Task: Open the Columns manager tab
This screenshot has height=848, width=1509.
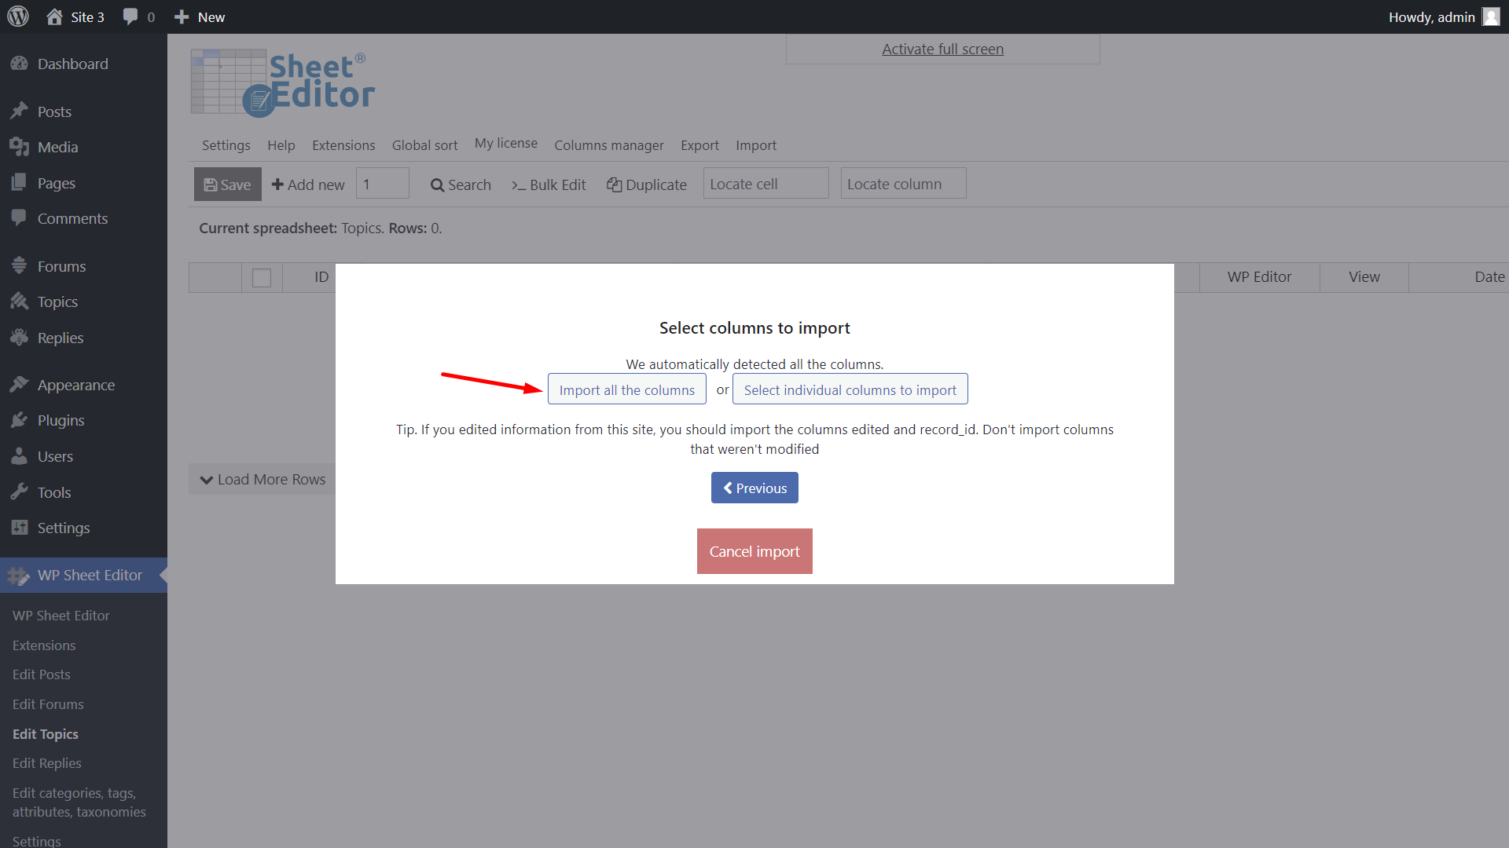Action: click(x=609, y=145)
